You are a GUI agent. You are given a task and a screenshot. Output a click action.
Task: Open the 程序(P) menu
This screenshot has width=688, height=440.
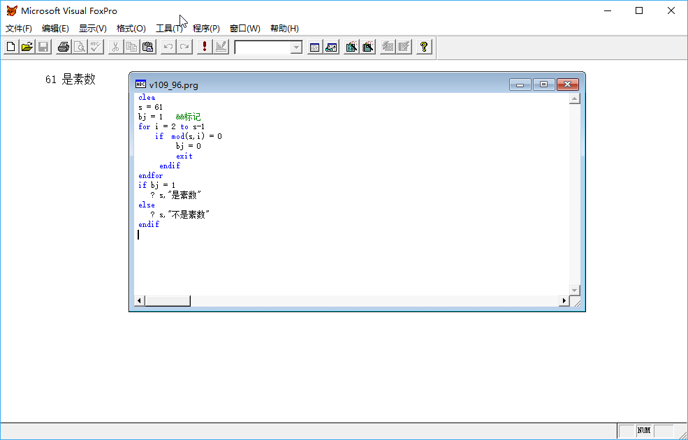pyautogui.click(x=206, y=29)
